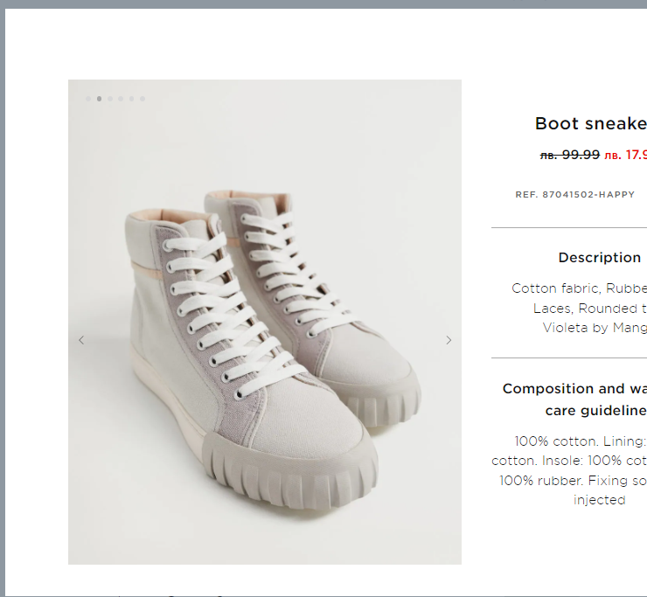Screen dimensions: 647x597
Task: Click the previous image arrow
Action: click(x=81, y=340)
